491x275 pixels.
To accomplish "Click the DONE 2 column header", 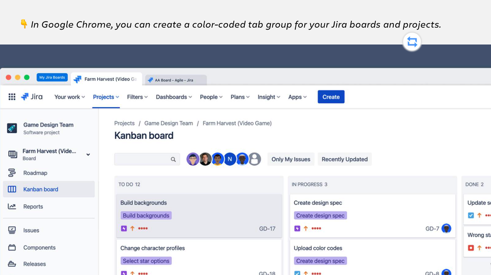I will pos(474,184).
